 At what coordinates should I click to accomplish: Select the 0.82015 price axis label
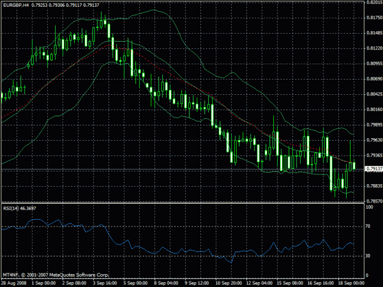[x=374, y=2]
